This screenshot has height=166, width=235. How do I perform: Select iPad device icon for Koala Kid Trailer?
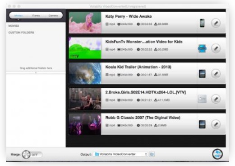click(x=202, y=74)
